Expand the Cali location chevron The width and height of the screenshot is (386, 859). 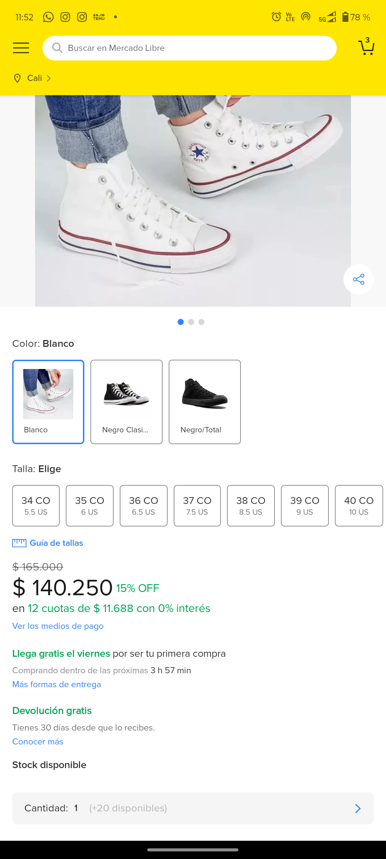pos(49,78)
